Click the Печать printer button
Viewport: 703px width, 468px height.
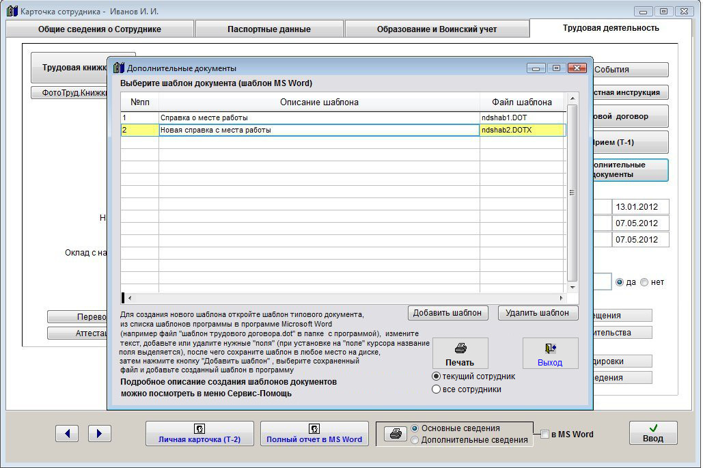coord(460,353)
